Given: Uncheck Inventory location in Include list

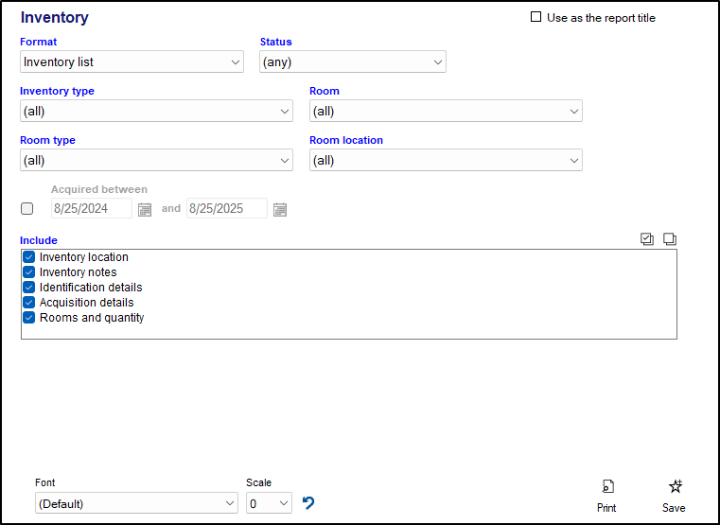Looking at the screenshot, I should click(x=29, y=257).
